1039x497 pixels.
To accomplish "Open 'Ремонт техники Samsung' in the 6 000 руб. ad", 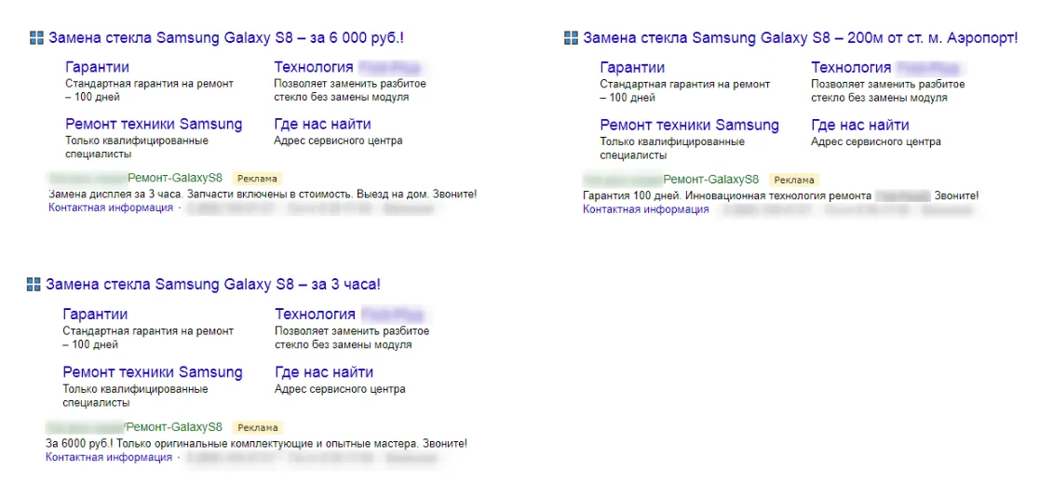I will (154, 124).
